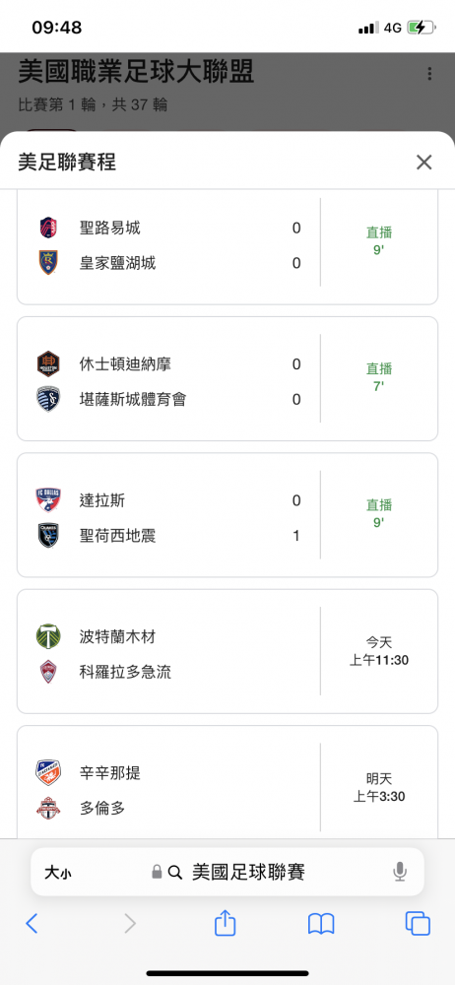Tap the 波特蘭木材 team logo

48,636
